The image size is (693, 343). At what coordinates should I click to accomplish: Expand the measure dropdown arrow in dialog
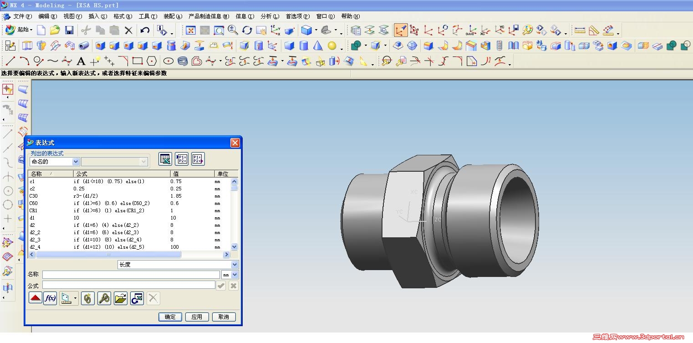pyautogui.click(x=76, y=299)
